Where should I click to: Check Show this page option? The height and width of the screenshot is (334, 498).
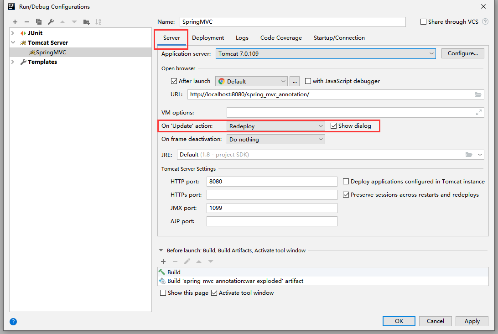(x=163, y=292)
